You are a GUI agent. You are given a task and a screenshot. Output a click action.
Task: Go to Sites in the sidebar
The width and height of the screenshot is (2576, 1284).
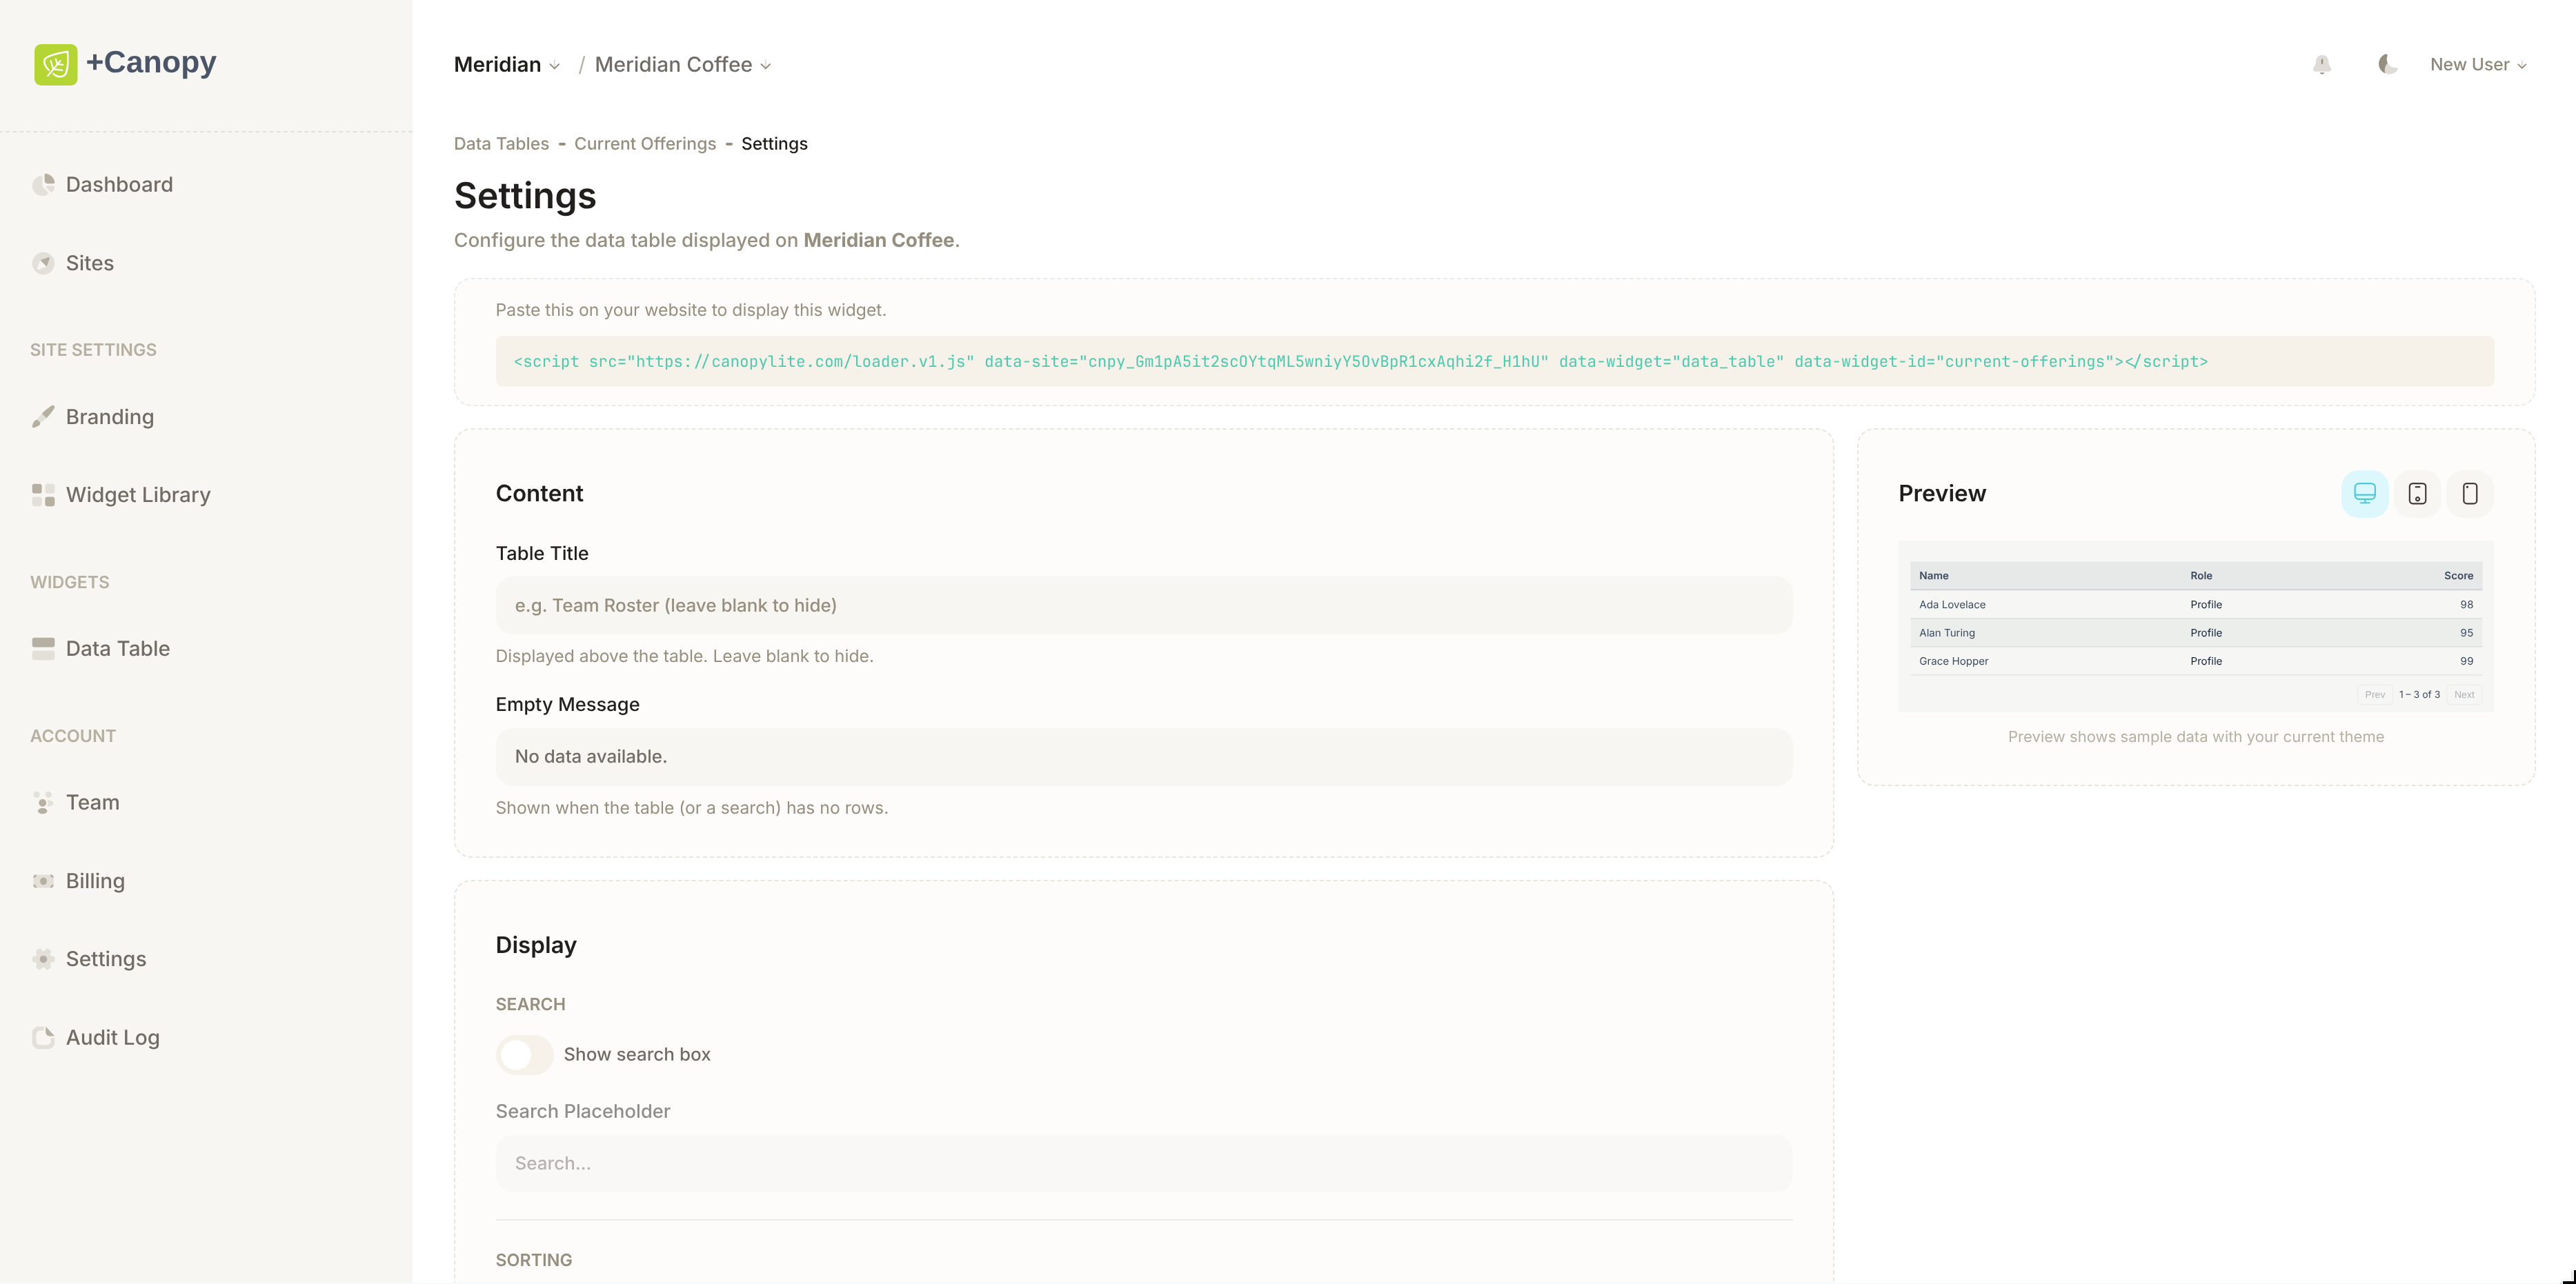(90, 263)
